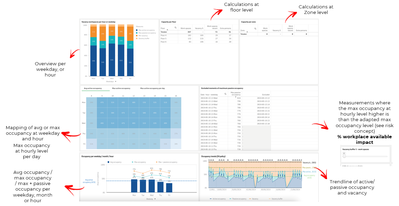Switch to the Avg active occupancy tab

pyautogui.click(x=93, y=88)
